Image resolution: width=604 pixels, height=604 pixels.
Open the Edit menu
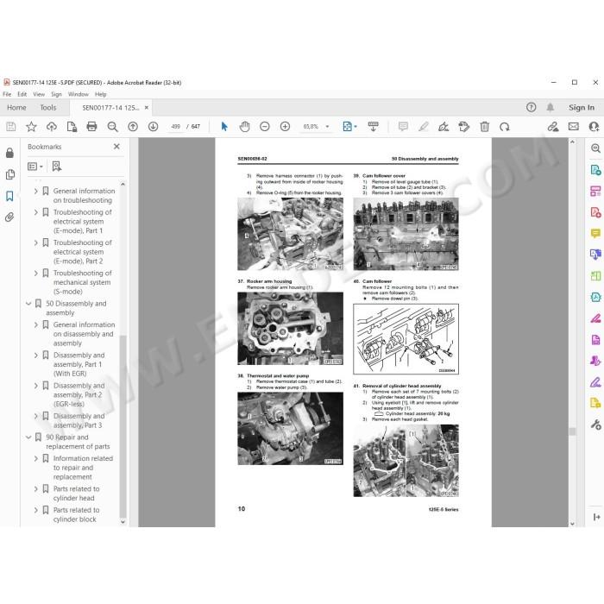click(22, 94)
